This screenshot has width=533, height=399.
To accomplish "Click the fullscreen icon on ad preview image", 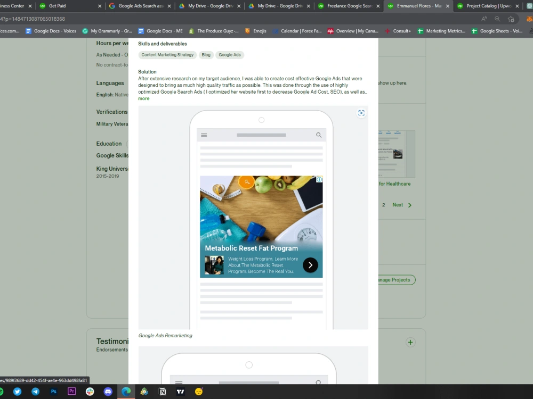I will click(361, 113).
